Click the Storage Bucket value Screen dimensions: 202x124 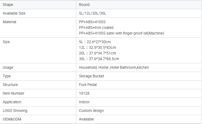pos(91,76)
